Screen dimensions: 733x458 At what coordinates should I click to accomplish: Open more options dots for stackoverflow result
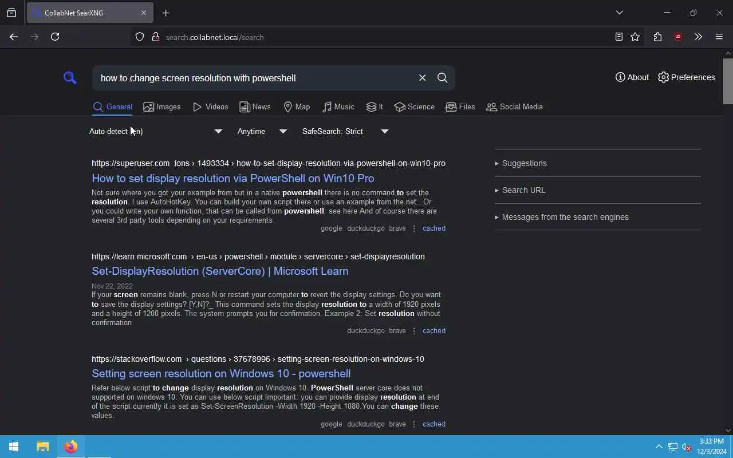click(x=414, y=424)
